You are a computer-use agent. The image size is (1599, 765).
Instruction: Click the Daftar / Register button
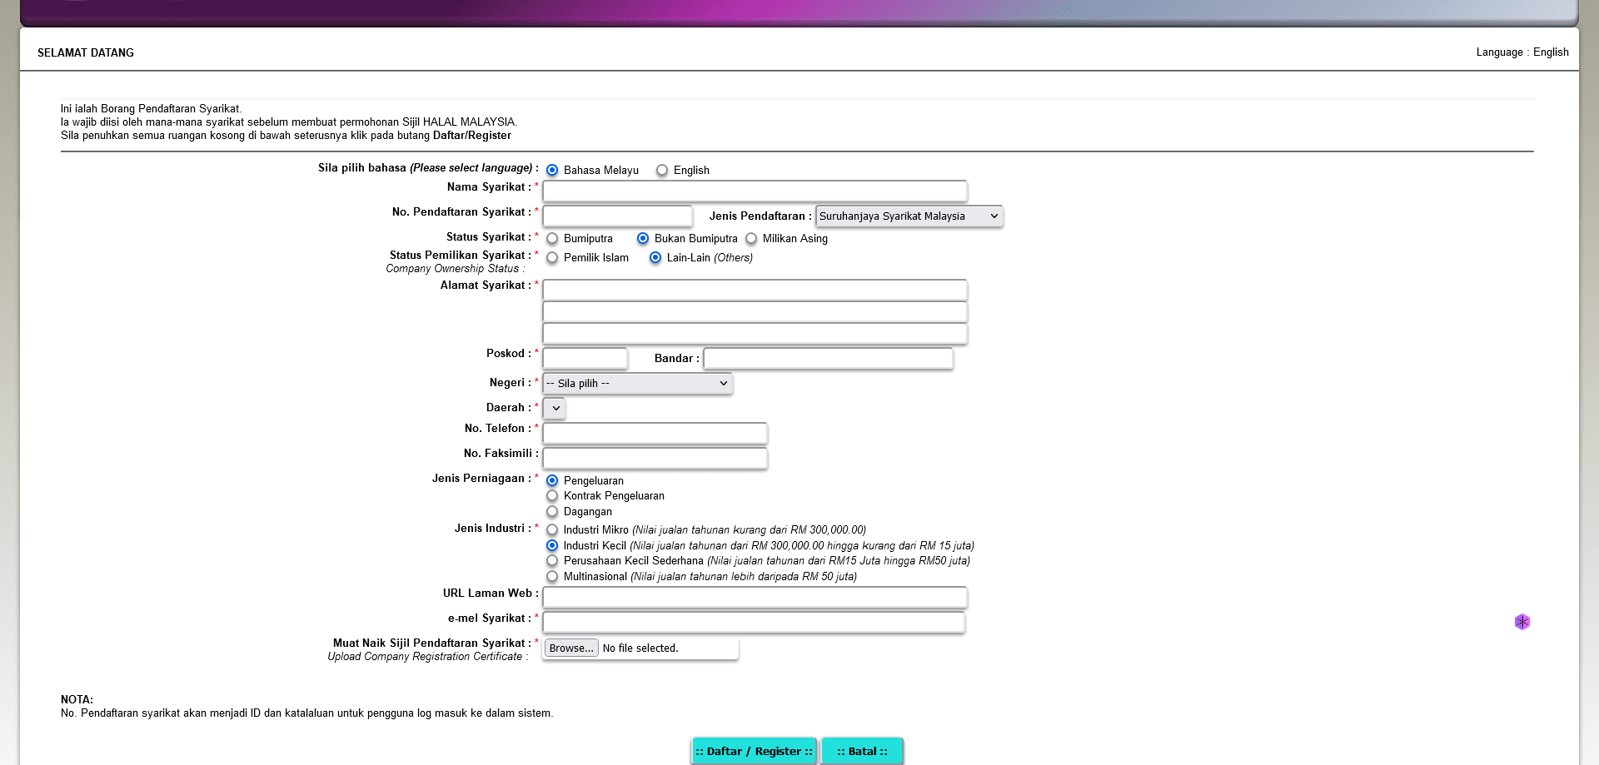coord(754,751)
